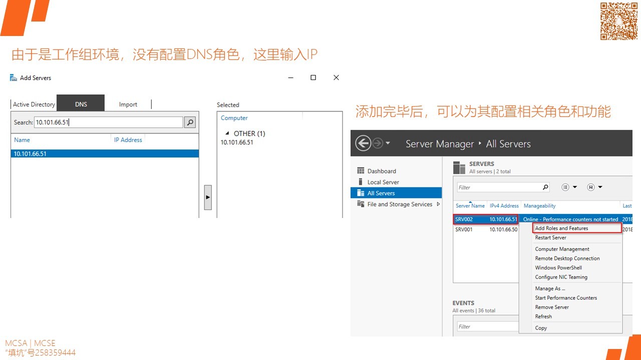Click the All Servers icon in sidebar
The width and height of the screenshot is (641, 360).
(x=361, y=193)
